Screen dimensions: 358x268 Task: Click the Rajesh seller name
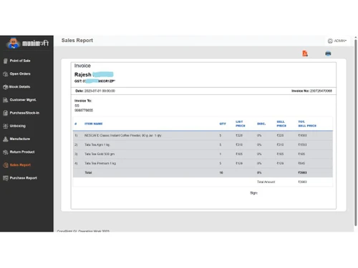pyautogui.click(x=82, y=74)
